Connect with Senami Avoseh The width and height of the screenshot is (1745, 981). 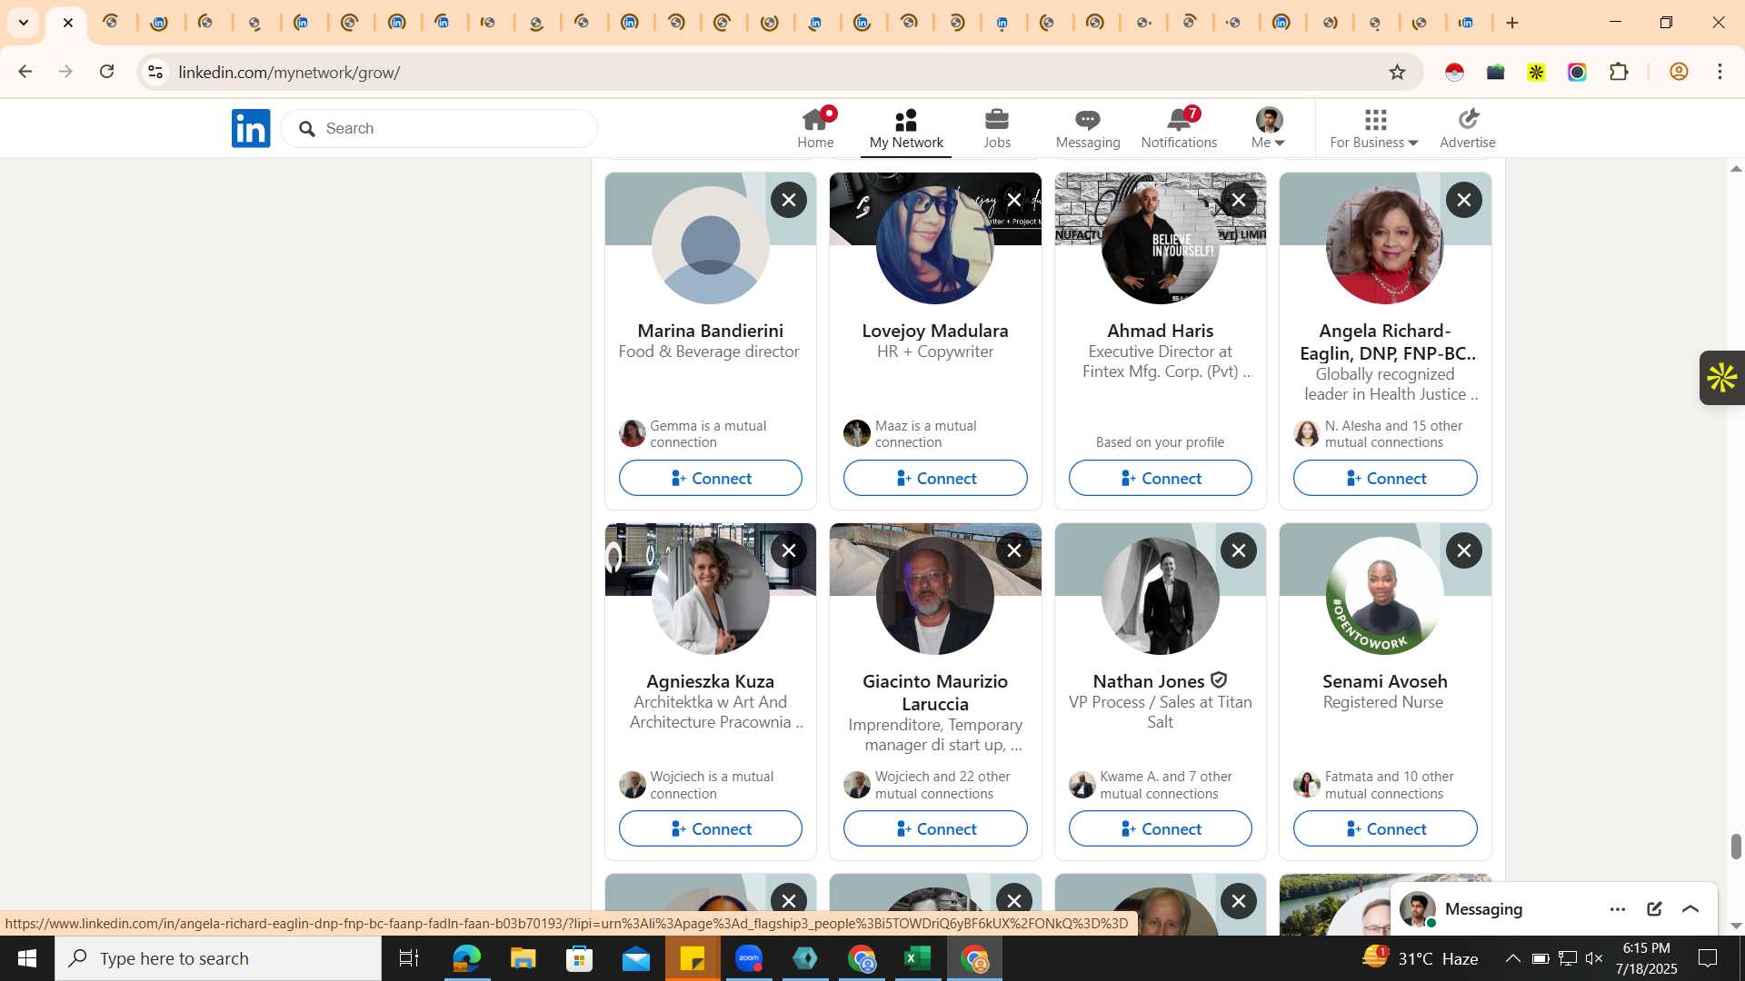1385,828
